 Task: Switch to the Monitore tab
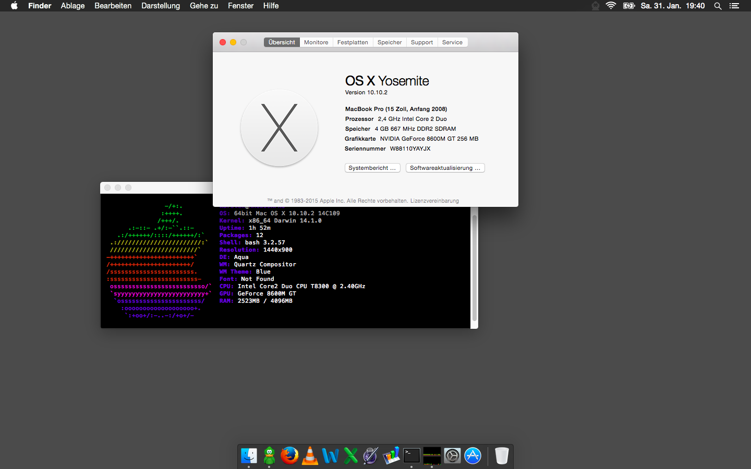pos(316,42)
